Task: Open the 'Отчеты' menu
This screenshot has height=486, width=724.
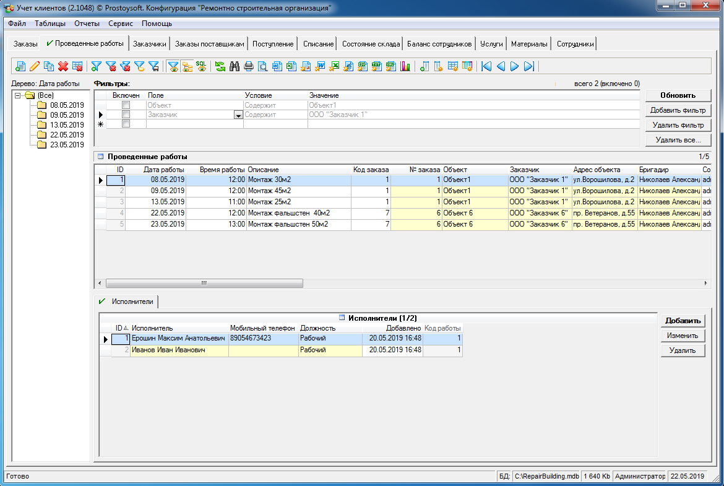Action: coord(87,24)
